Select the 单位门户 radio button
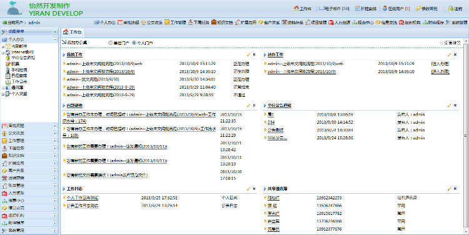 pos(110,43)
